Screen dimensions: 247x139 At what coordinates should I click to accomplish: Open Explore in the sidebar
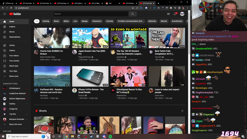(14, 27)
